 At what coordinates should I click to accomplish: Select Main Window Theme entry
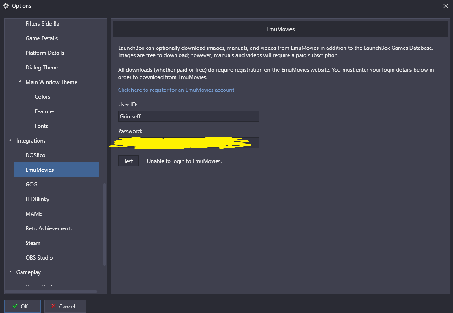point(51,82)
